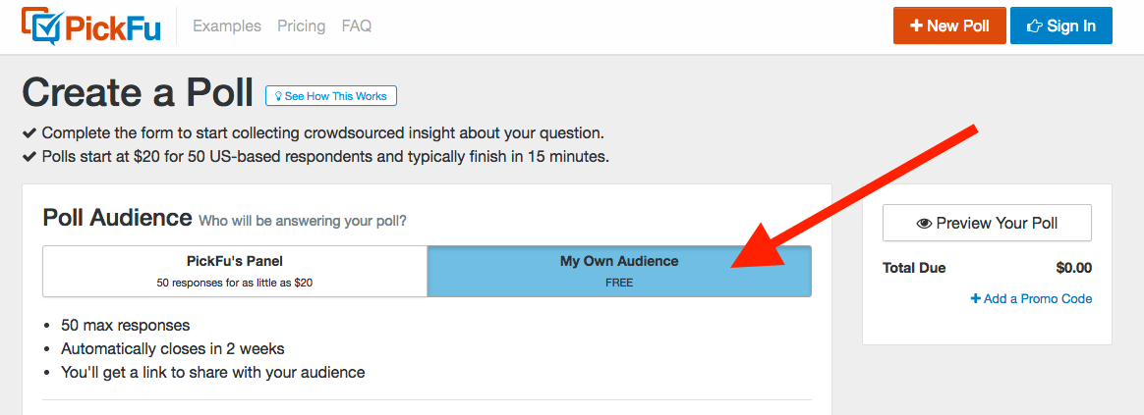Click the checkmark next to "Complete the form"
The image size is (1144, 415).
pyautogui.click(x=29, y=133)
